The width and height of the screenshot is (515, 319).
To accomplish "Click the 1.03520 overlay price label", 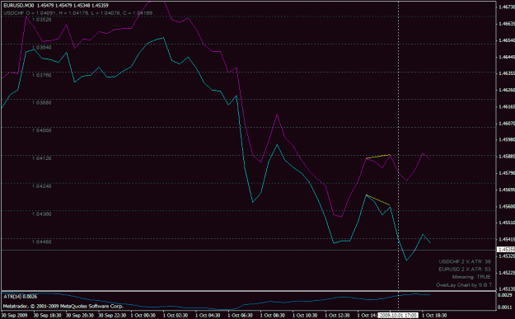I will click(x=42, y=20).
